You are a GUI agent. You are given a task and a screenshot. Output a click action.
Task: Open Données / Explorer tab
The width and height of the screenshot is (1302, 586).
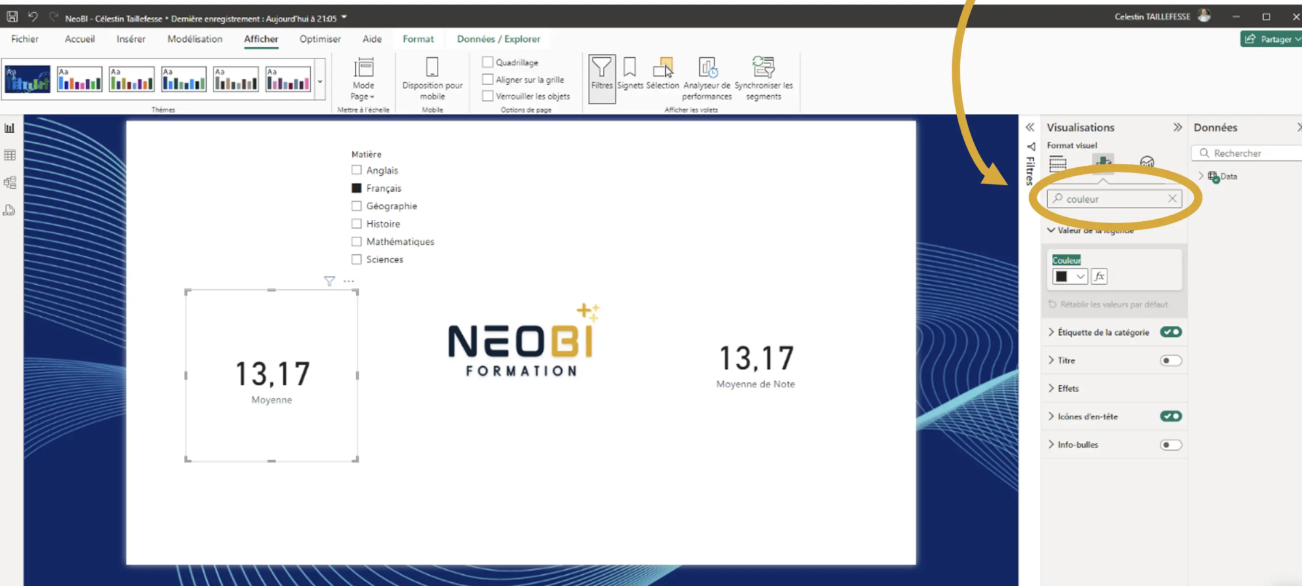click(x=499, y=39)
